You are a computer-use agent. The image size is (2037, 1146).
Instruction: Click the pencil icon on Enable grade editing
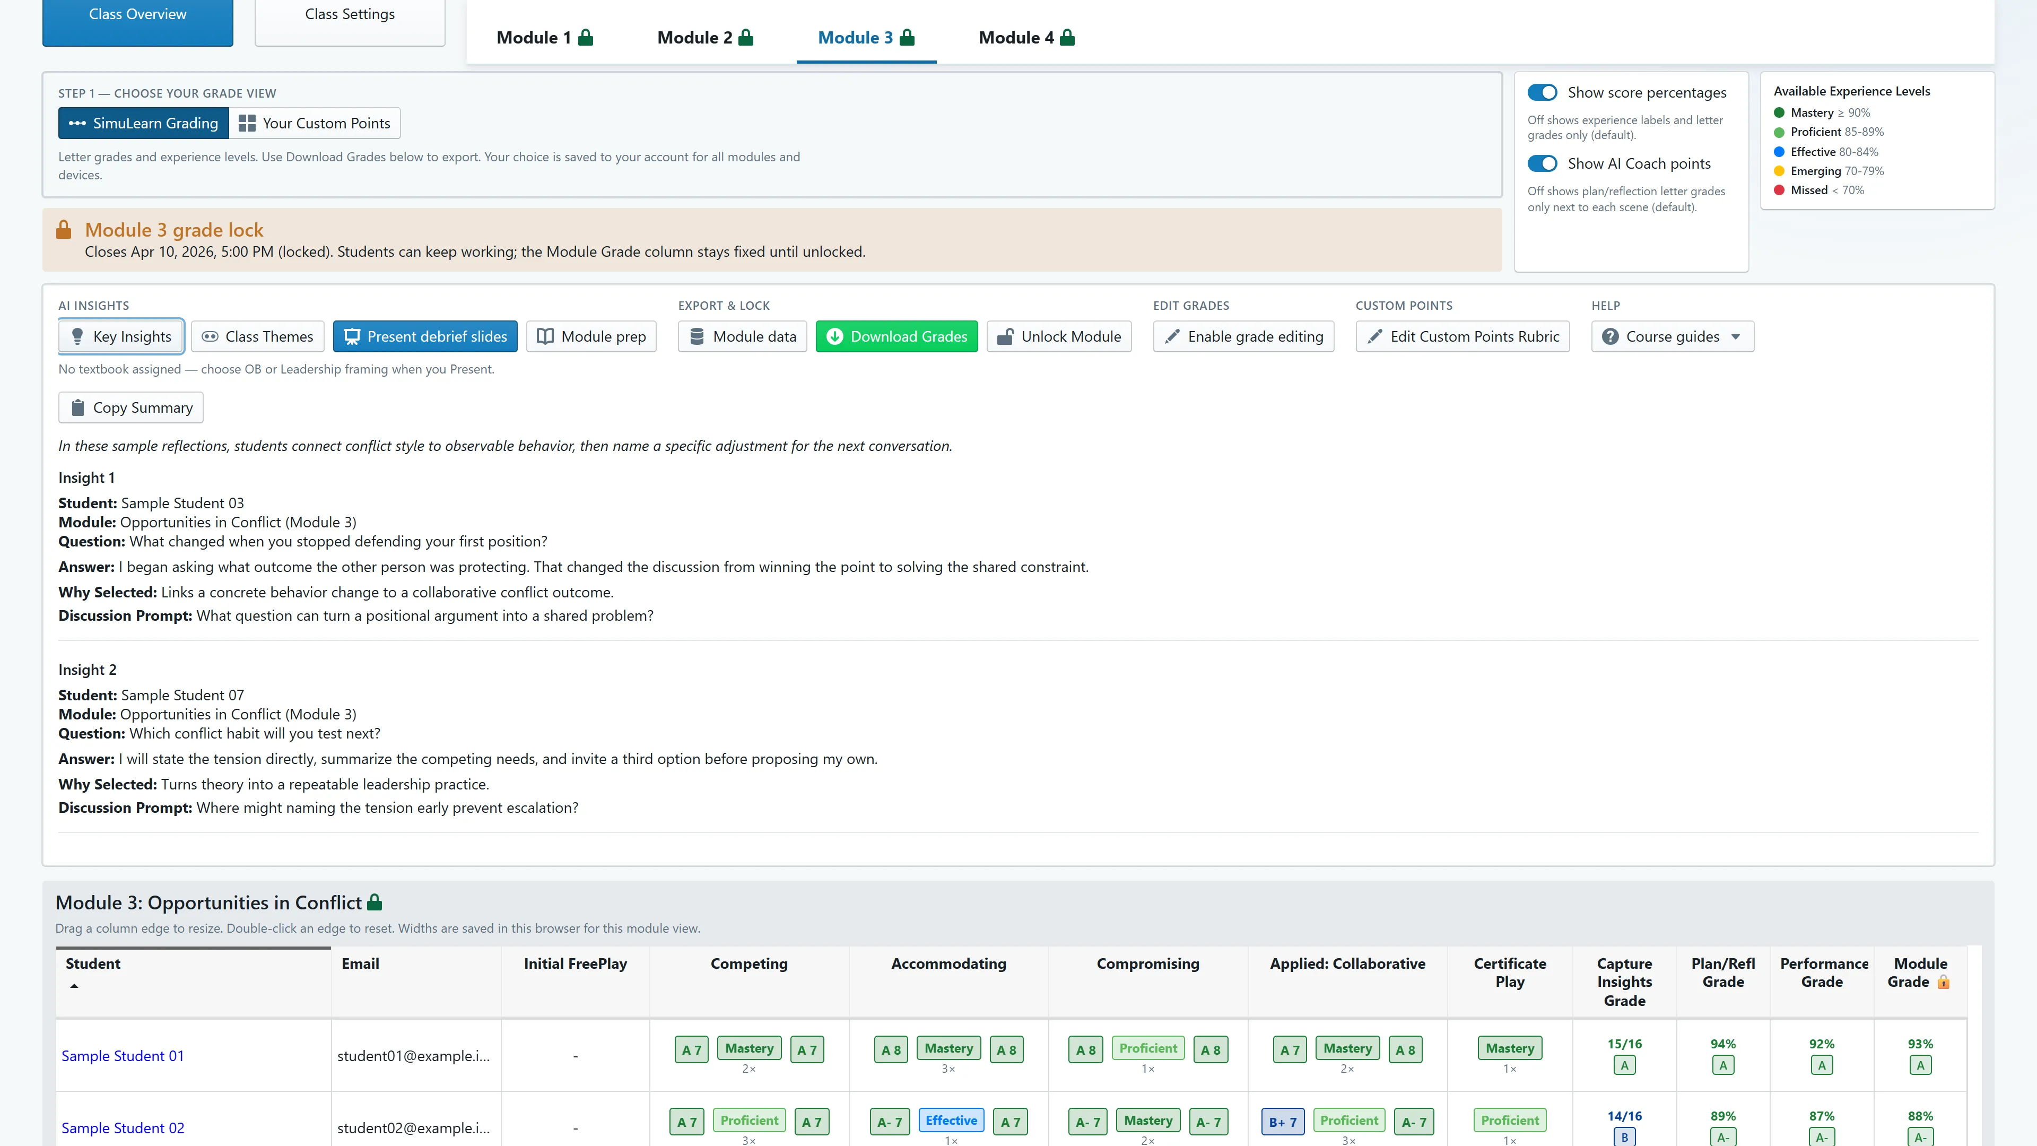tap(1172, 336)
